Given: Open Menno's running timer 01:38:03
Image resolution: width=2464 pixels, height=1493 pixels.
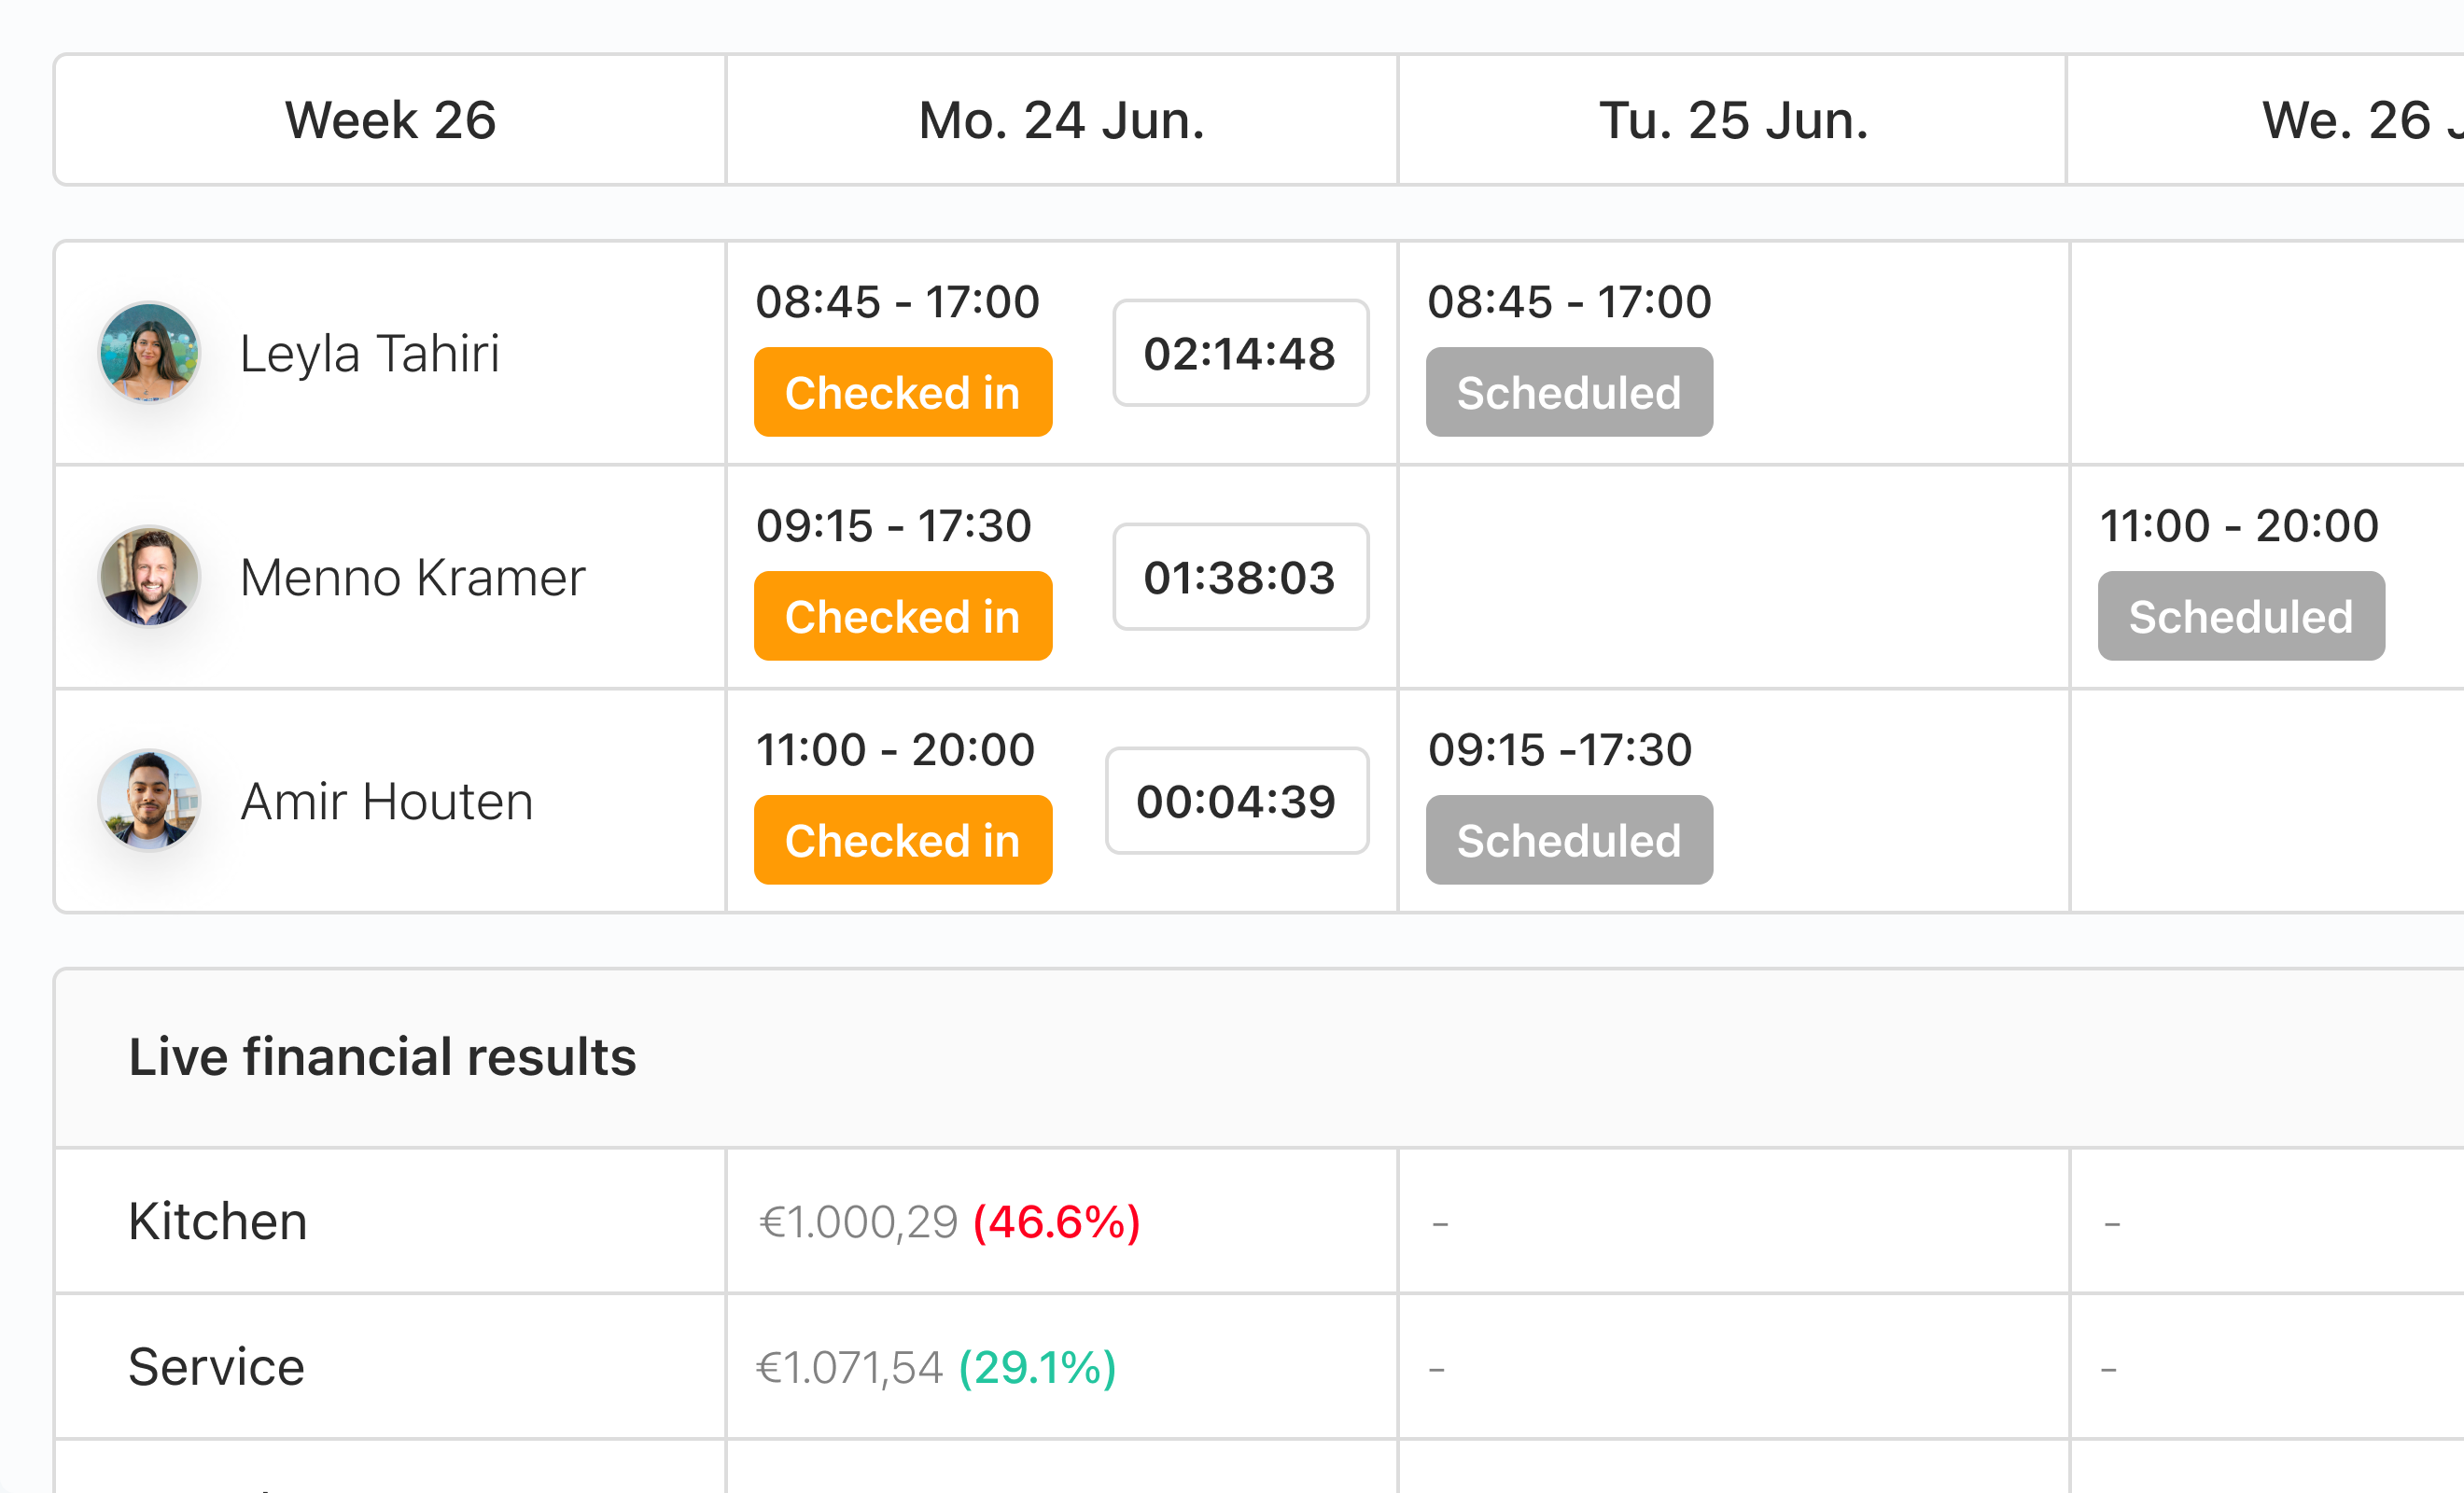Looking at the screenshot, I should pos(1240,577).
